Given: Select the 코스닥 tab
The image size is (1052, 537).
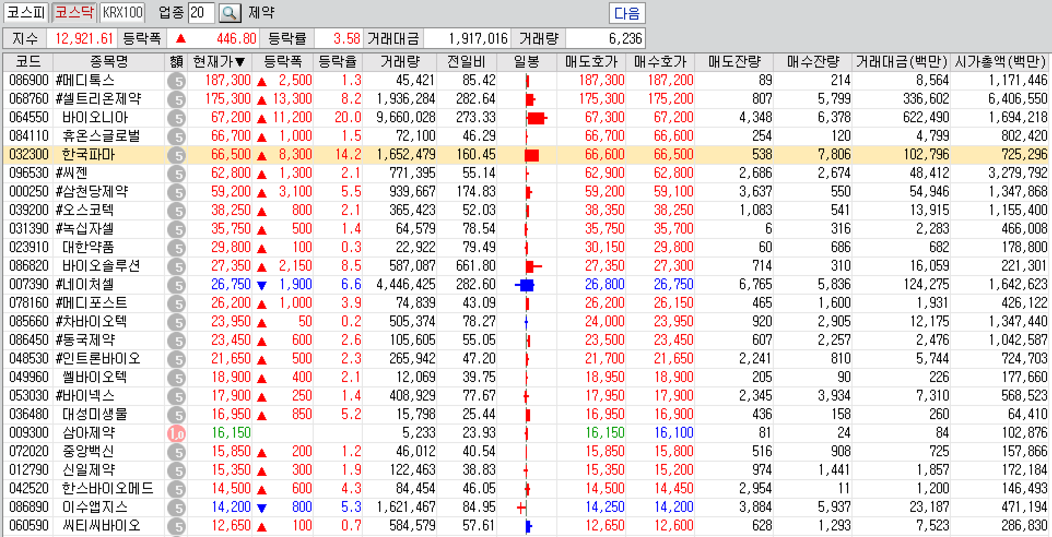Looking at the screenshot, I should tap(75, 13).
